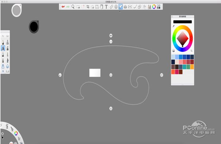This screenshot has height=144, width=221.
Task: Open the Layer Editor icon in toolbar
Action: pyautogui.click(x=145, y=7)
